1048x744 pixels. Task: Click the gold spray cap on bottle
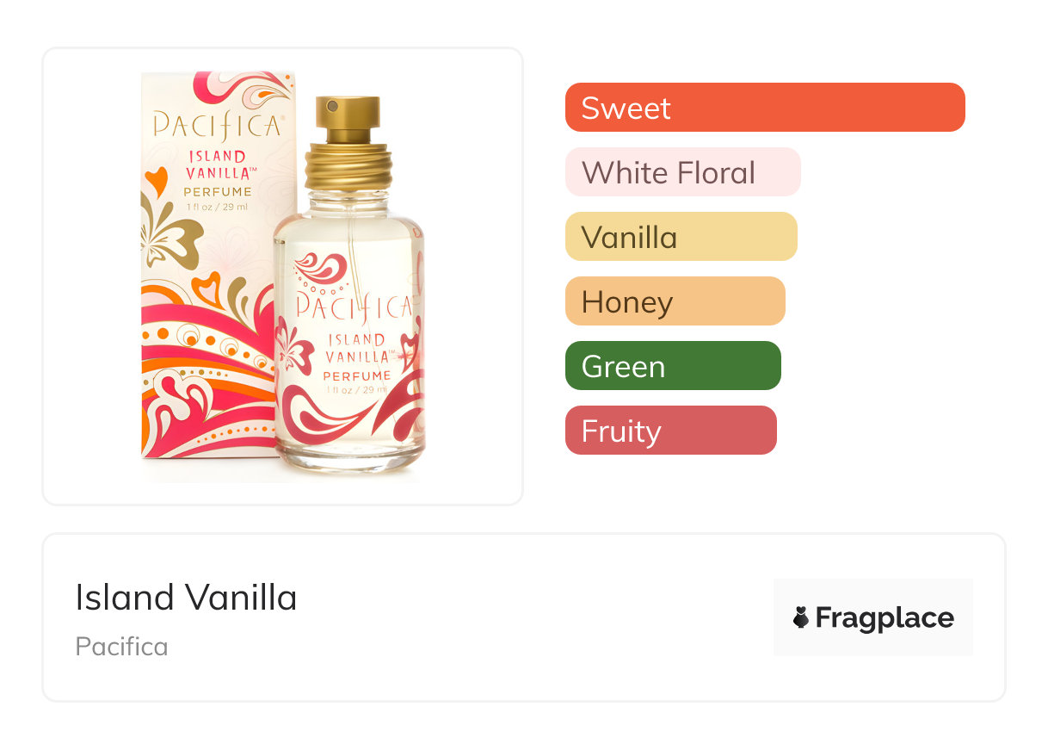tap(348, 120)
